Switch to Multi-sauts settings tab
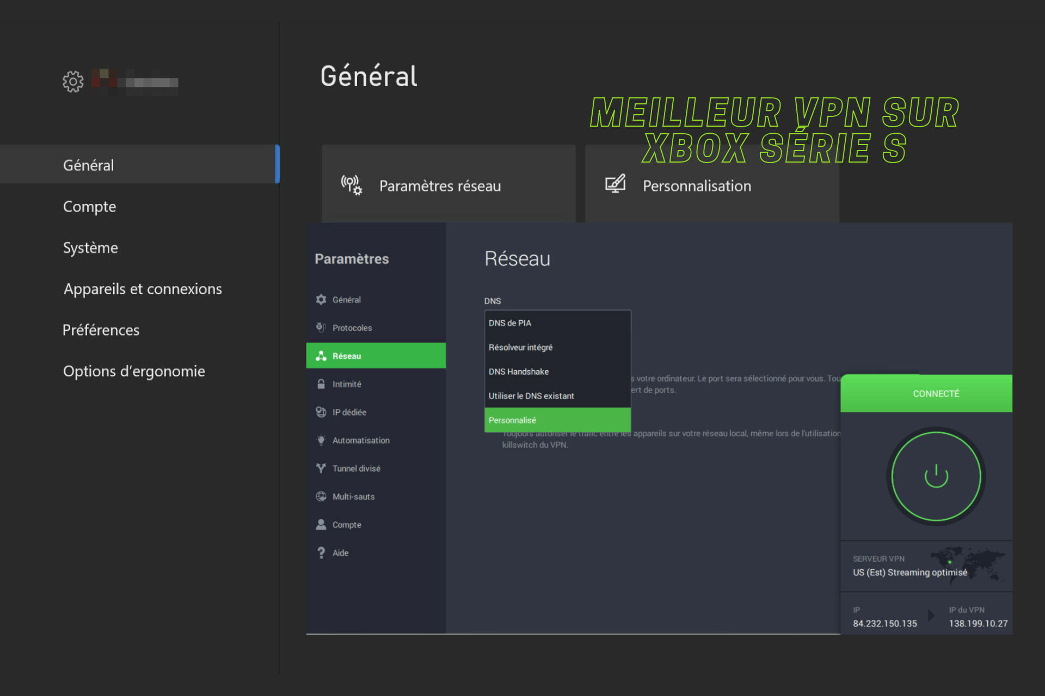The height and width of the screenshot is (696, 1045). 376,496
